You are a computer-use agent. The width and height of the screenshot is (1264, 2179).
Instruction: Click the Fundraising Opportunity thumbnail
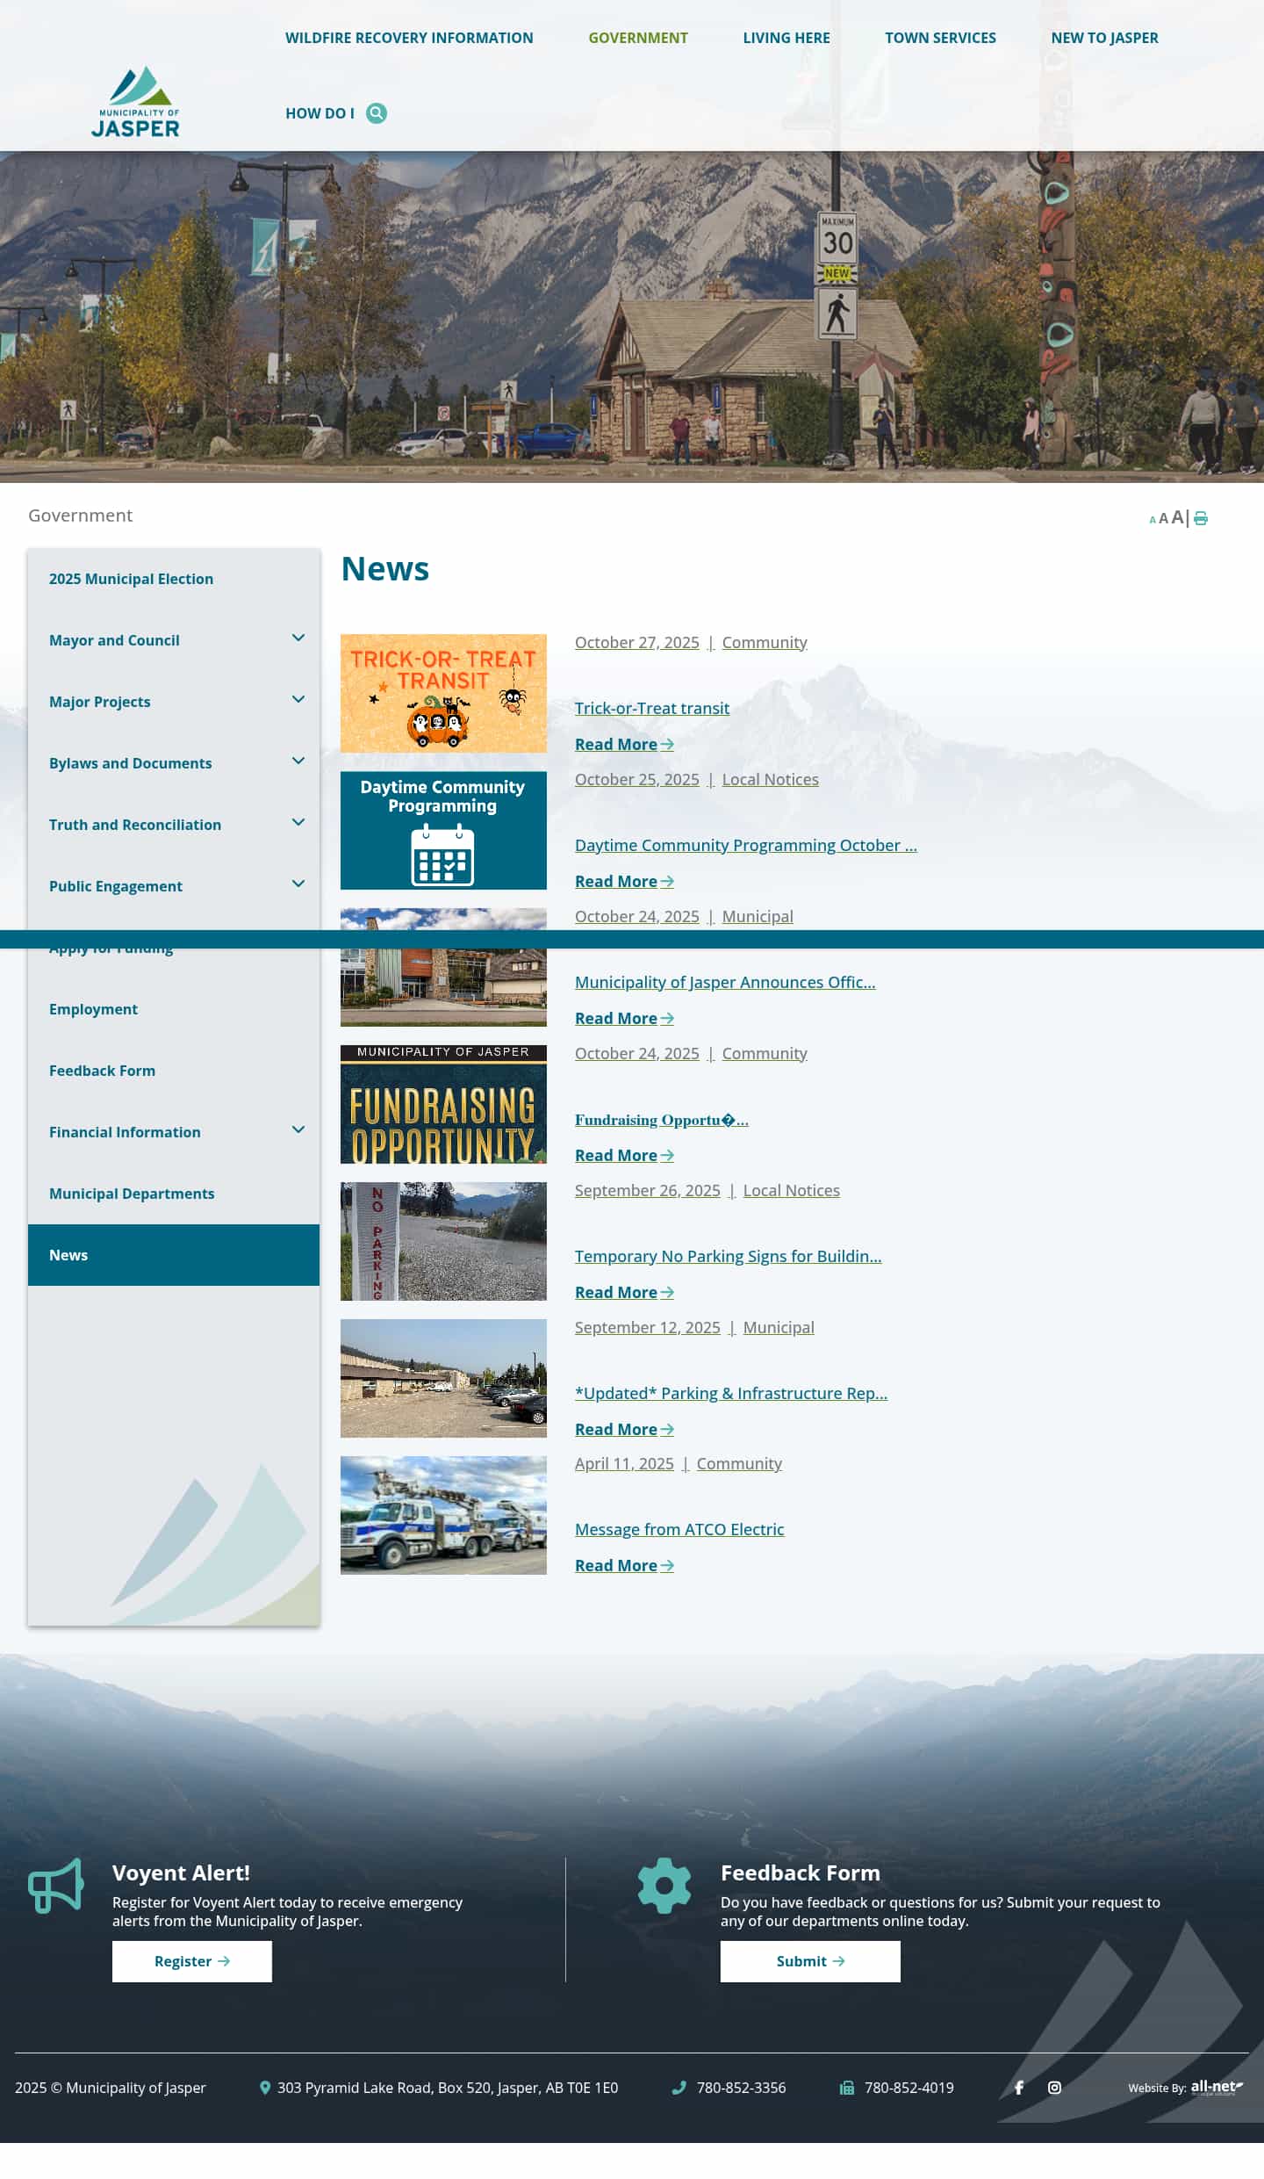tap(443, 1104)
